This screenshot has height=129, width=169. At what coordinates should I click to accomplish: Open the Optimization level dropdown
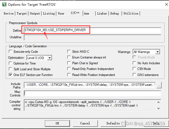(39, 58)
